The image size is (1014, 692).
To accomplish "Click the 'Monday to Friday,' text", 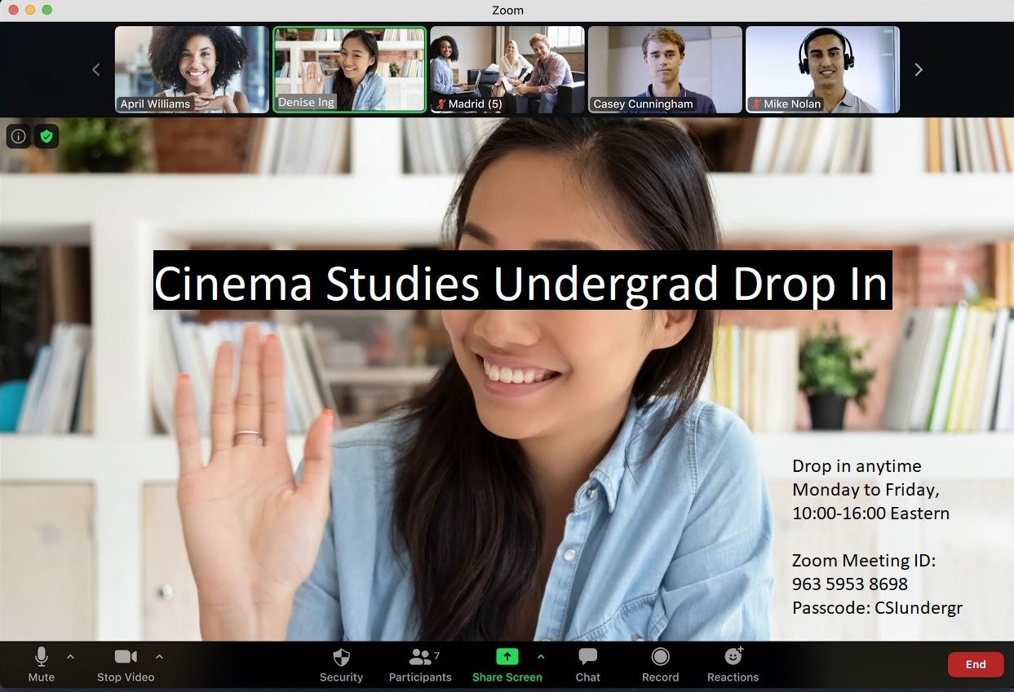I will coord(866,490).
